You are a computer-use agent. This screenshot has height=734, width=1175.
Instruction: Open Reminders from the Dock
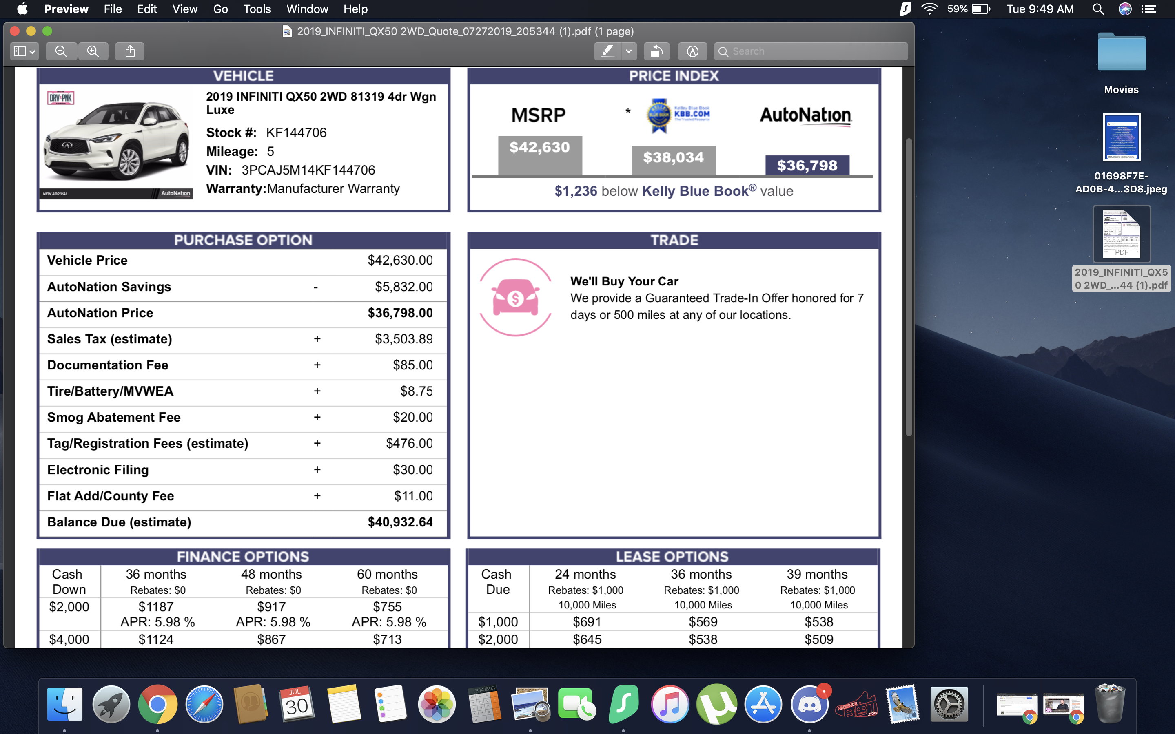point(390,704)
